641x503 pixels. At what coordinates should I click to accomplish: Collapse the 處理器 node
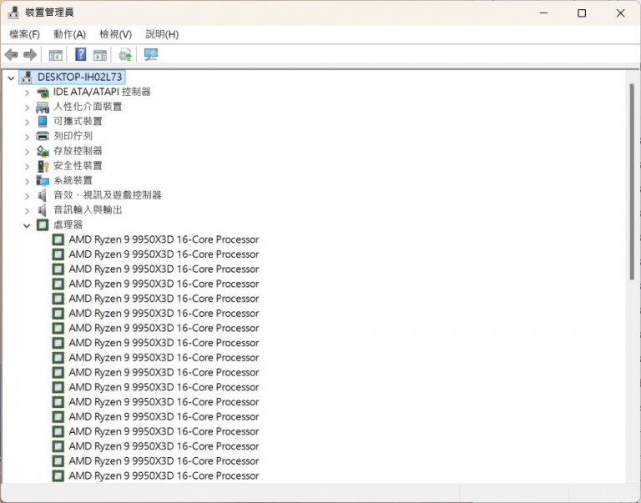(27, 225)
